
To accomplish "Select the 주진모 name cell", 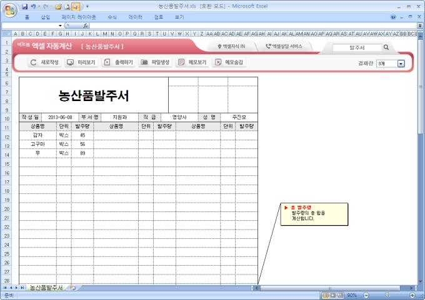I will tap(239, 117).
